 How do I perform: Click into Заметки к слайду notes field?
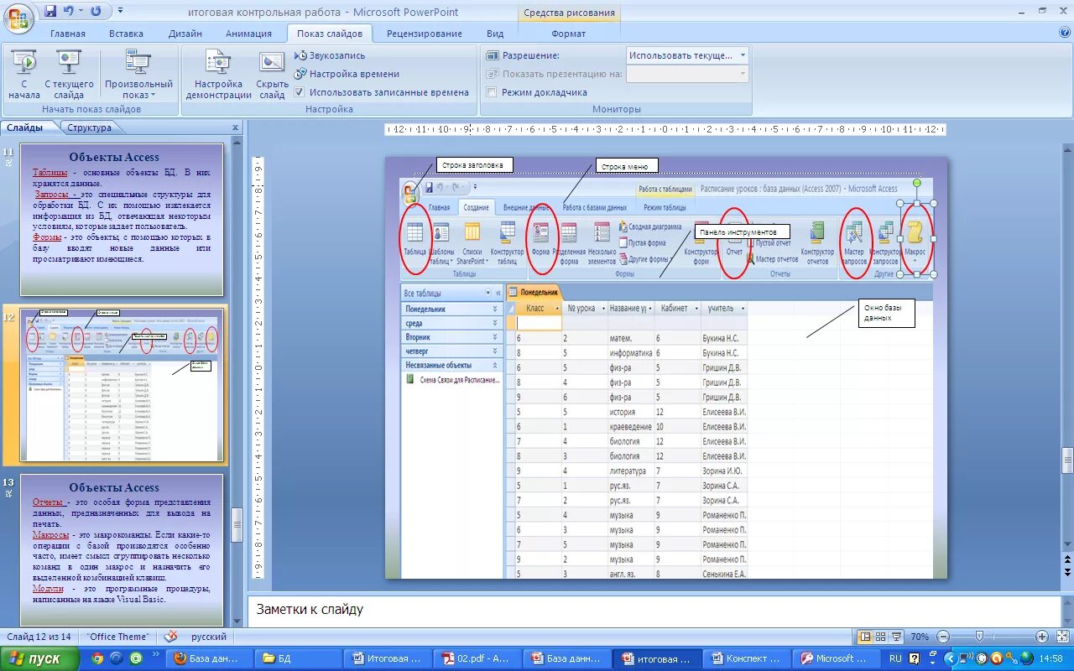pyautogui.click(x=654, y=610)
